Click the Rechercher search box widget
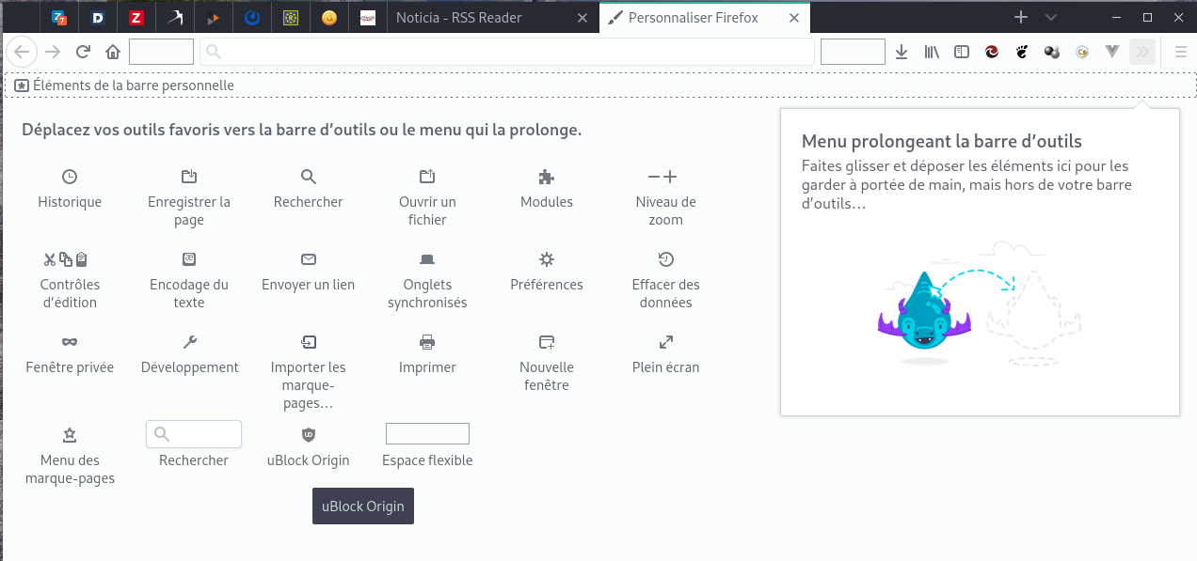The width and height of the screenshot is (1197, 561). [x=194, y=434]
